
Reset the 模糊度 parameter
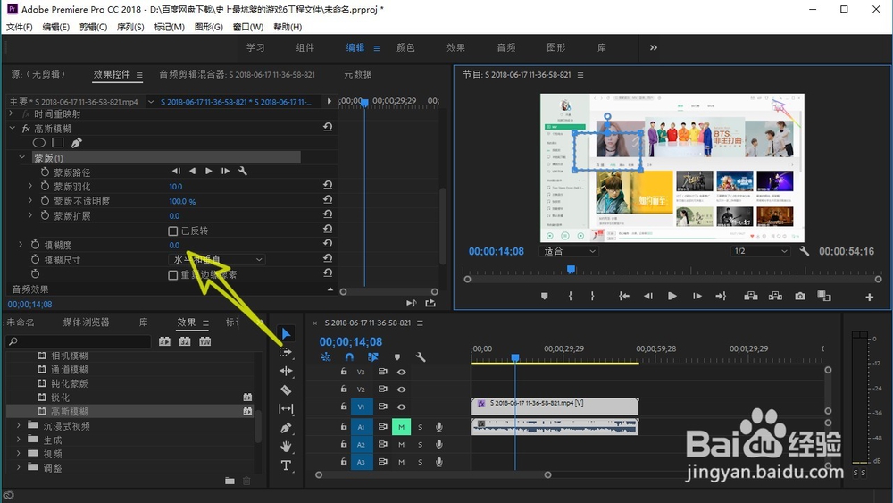click(328, 244)
